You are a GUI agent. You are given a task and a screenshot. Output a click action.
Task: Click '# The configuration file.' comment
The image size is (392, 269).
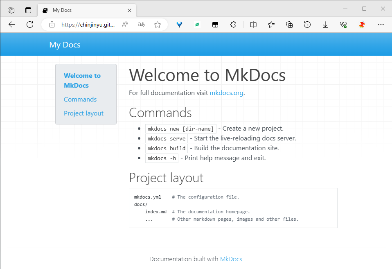tap(205, 197)
